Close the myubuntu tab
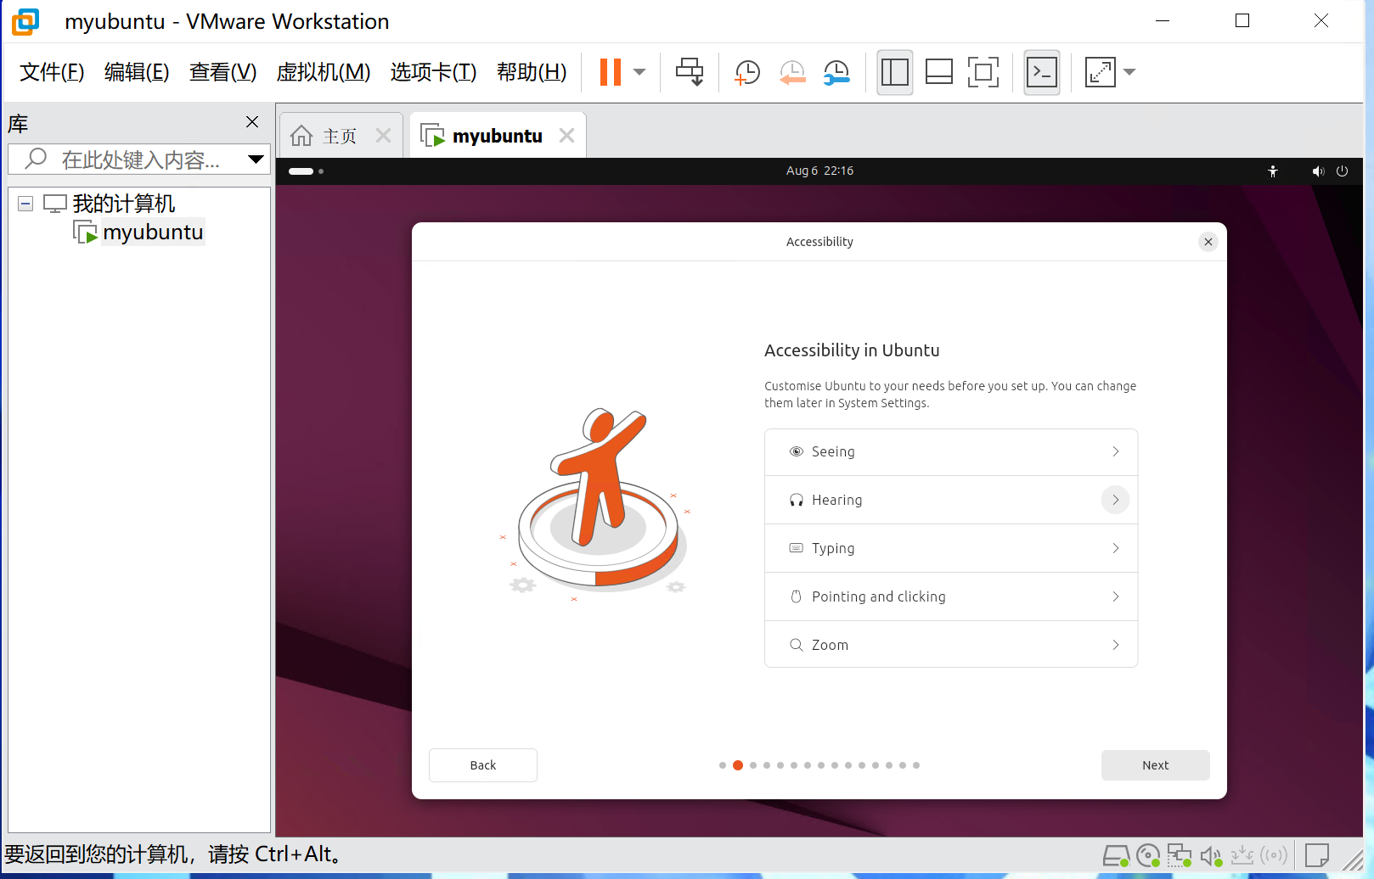 point(567,136)
